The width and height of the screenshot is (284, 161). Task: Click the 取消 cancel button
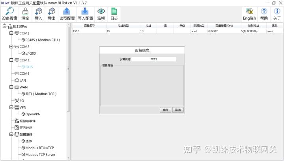tap(178, 110)
